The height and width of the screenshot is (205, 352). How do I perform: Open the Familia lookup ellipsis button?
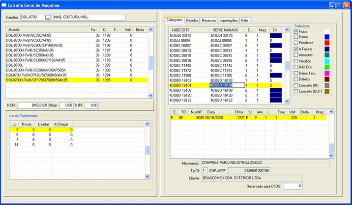[x=47, y=17]
